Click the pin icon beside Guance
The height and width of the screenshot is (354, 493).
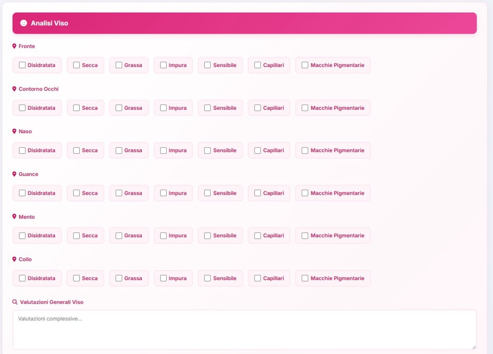14,174
